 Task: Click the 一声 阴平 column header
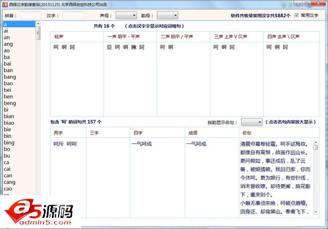point(130,37)
